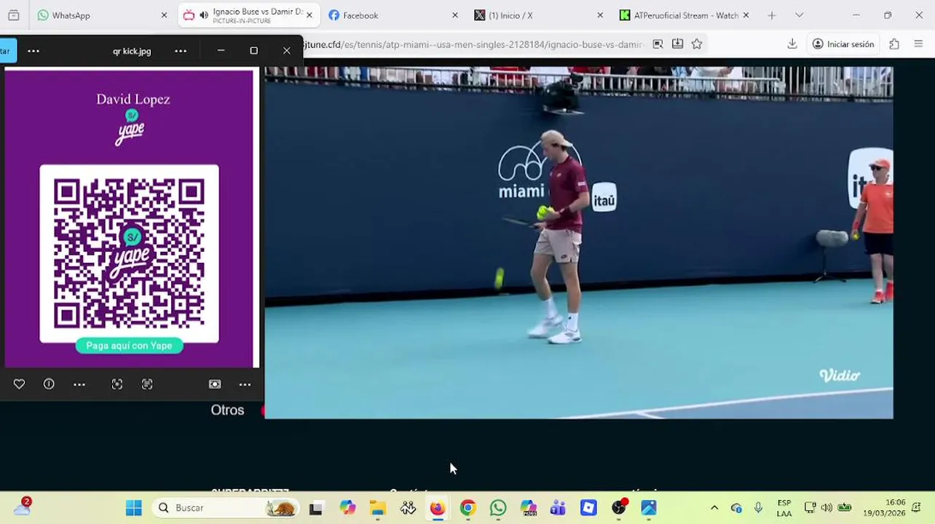Open Microsoft 365 Copilot taskbar icon
The image size is (935, 524).
click(528, 508)
